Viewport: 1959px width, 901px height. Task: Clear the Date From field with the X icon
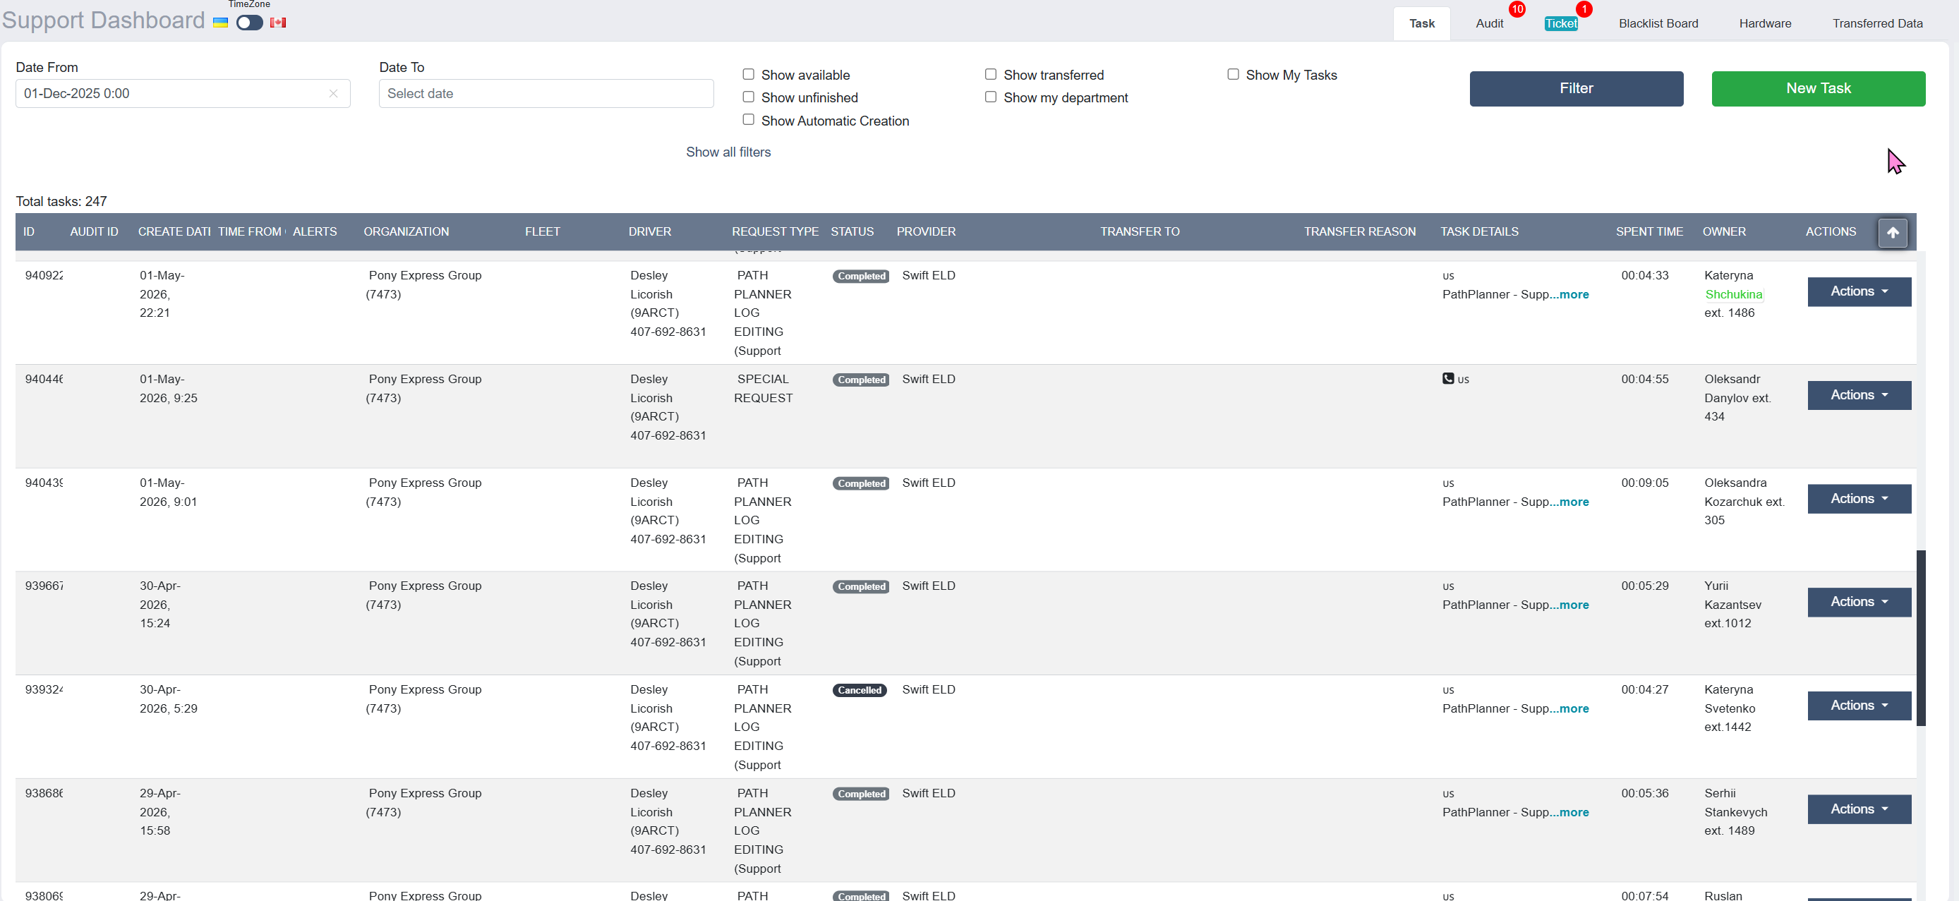click(x=333, y=94)
